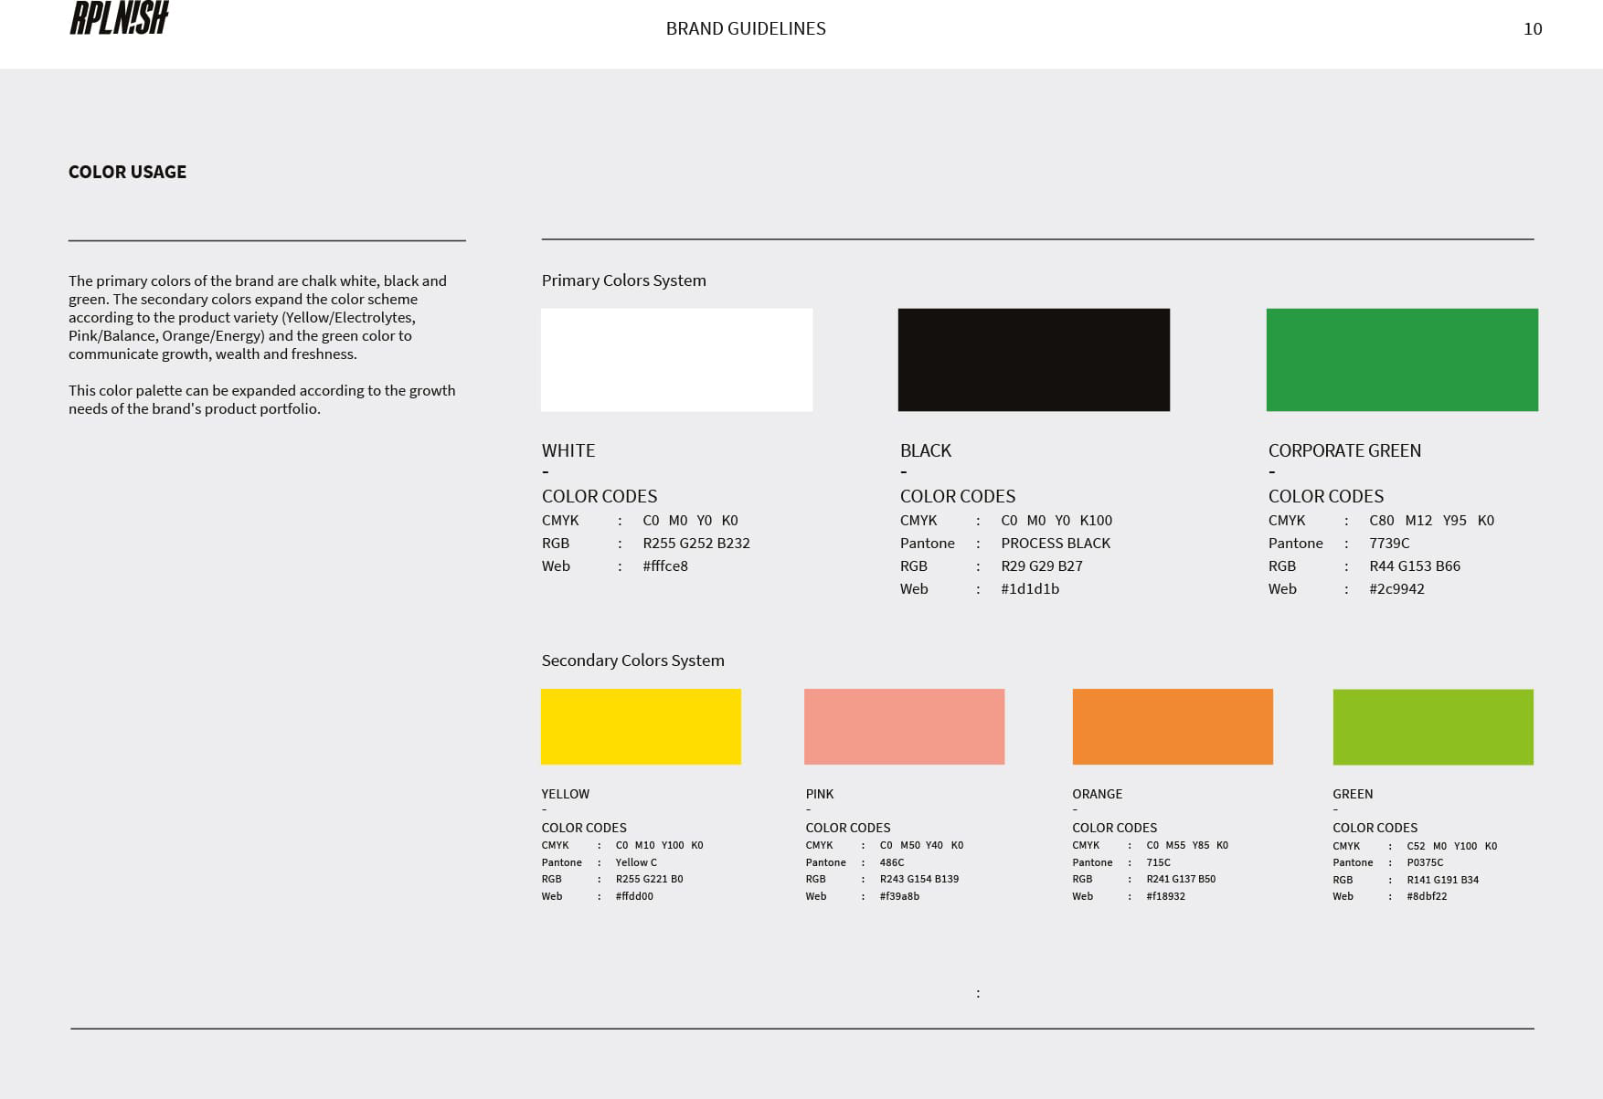Select the green secondary color swatch
This screenshot has height=1099, width=1603.
tap(1432, 726)
